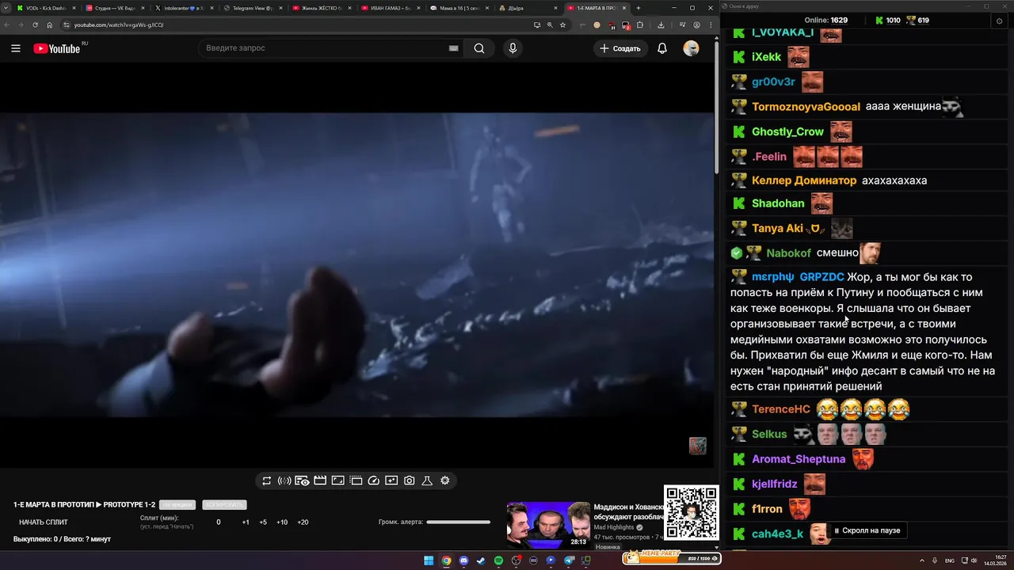Viewport: 1014px width, 570px height.
Task: Open Windows Start menu
Action: pos(429,560)
